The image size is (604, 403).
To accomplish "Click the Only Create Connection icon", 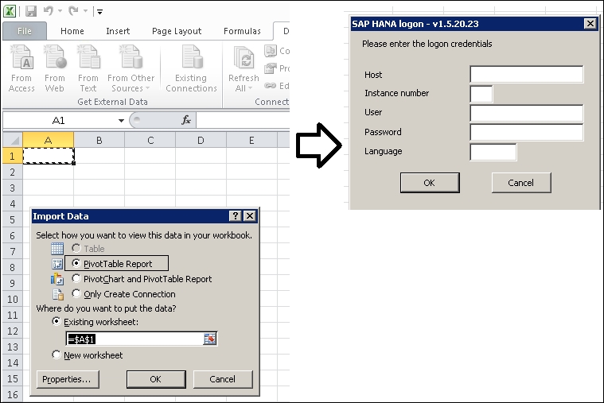I will 58,294.
